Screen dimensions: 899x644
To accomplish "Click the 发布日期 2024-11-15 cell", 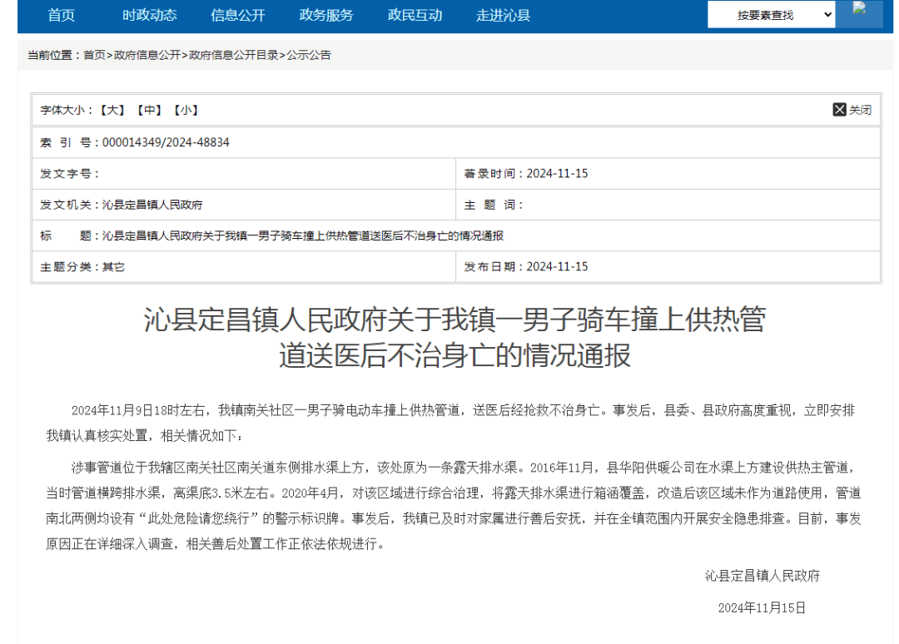I will tap(668, 266).
